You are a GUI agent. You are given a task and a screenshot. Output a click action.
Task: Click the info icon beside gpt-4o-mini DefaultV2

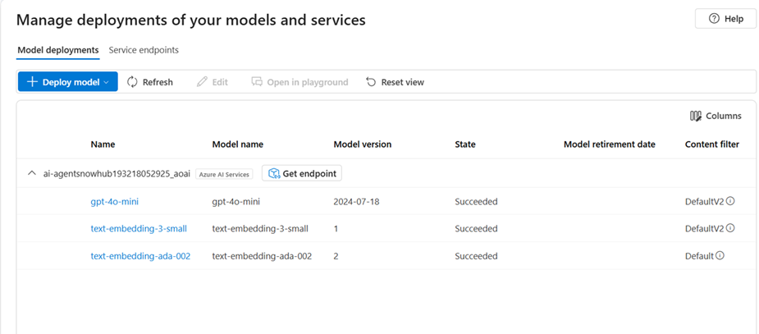[x=730, y=202]
